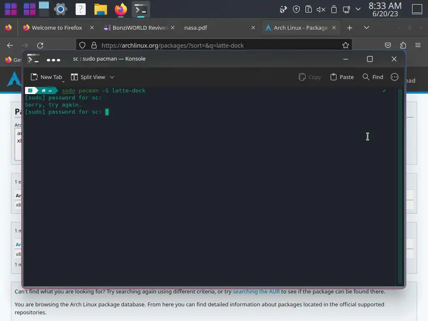Reload the current Firefox page

(x=40, y=45)
